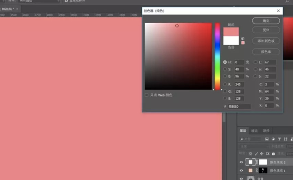The height and width of the screenshot is (180, 293).
Task: Click the type layer filter icon
Action: tap(279, 139)
